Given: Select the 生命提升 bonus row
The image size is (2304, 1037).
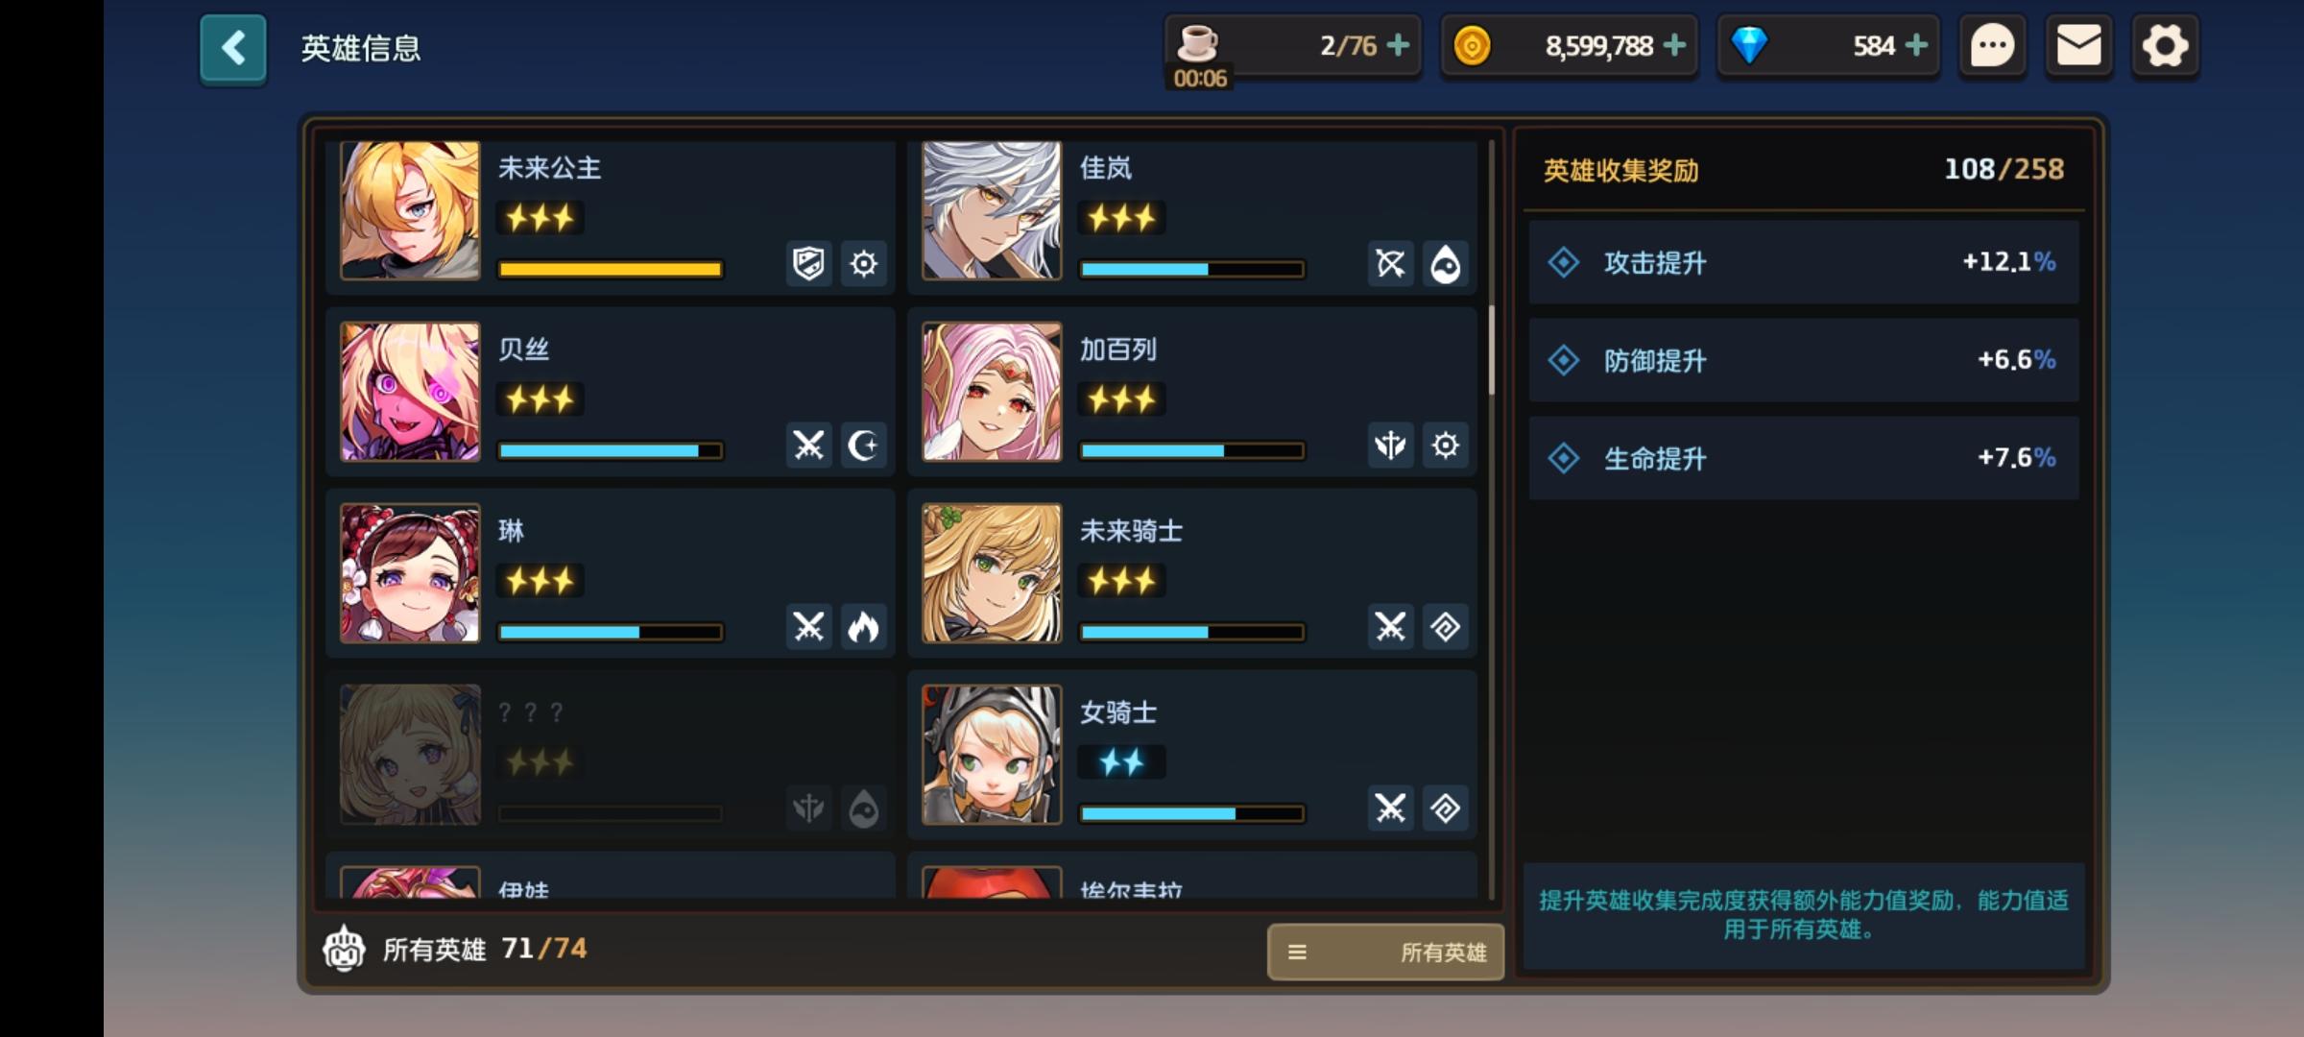Looking at the screenshot, I should [1804, 458].
